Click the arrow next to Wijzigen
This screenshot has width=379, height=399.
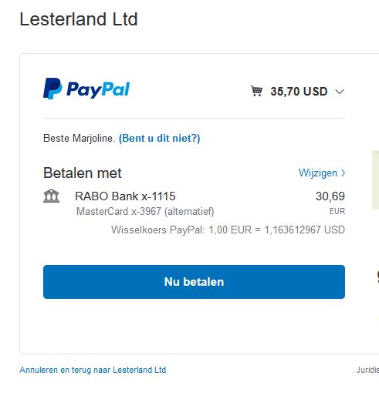point(343,173)
